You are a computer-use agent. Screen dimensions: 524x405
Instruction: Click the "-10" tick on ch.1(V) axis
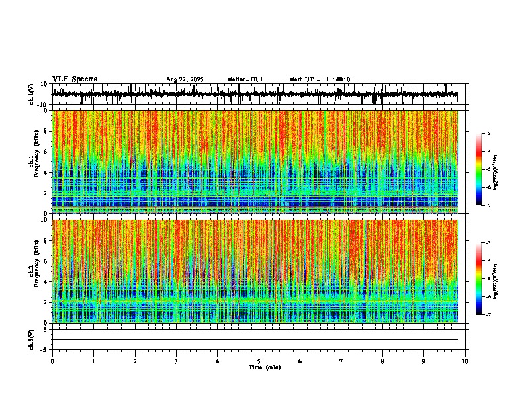43,105
